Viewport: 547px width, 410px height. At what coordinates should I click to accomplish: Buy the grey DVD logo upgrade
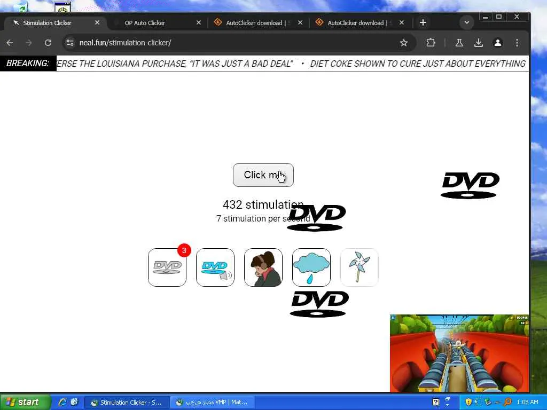click(167, 267)
